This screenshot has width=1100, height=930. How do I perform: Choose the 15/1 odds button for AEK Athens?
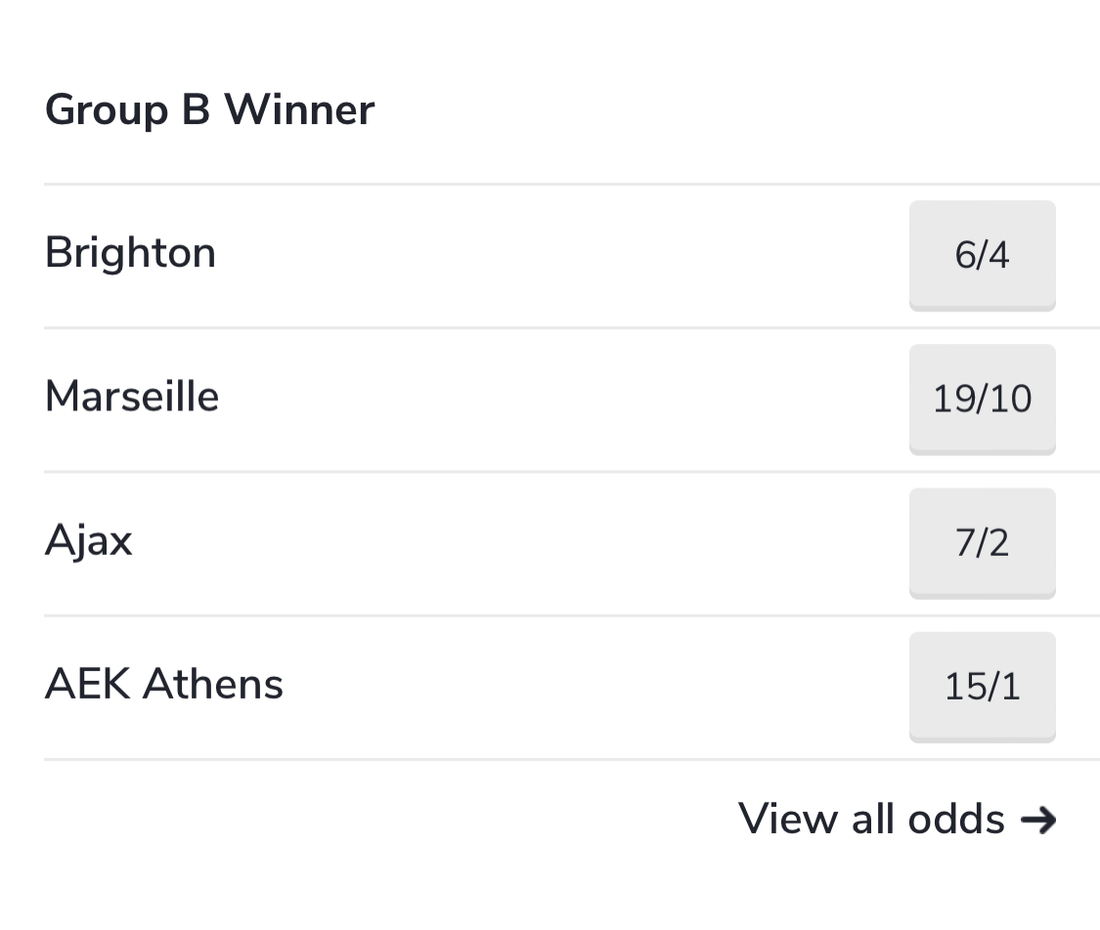pyautogui.click(x=982, y=688)
